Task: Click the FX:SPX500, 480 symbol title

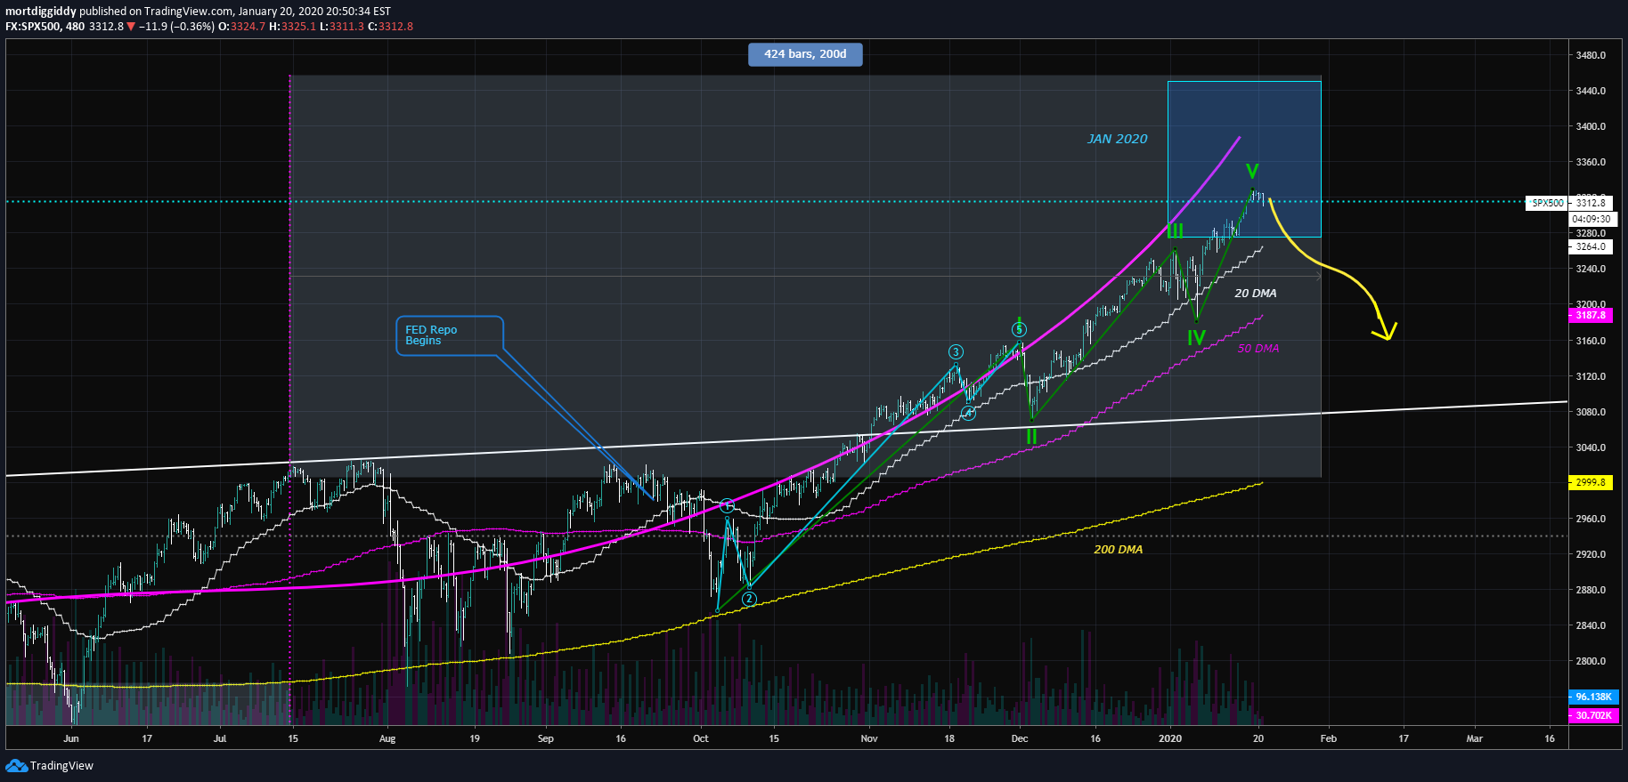Action: 45,27
